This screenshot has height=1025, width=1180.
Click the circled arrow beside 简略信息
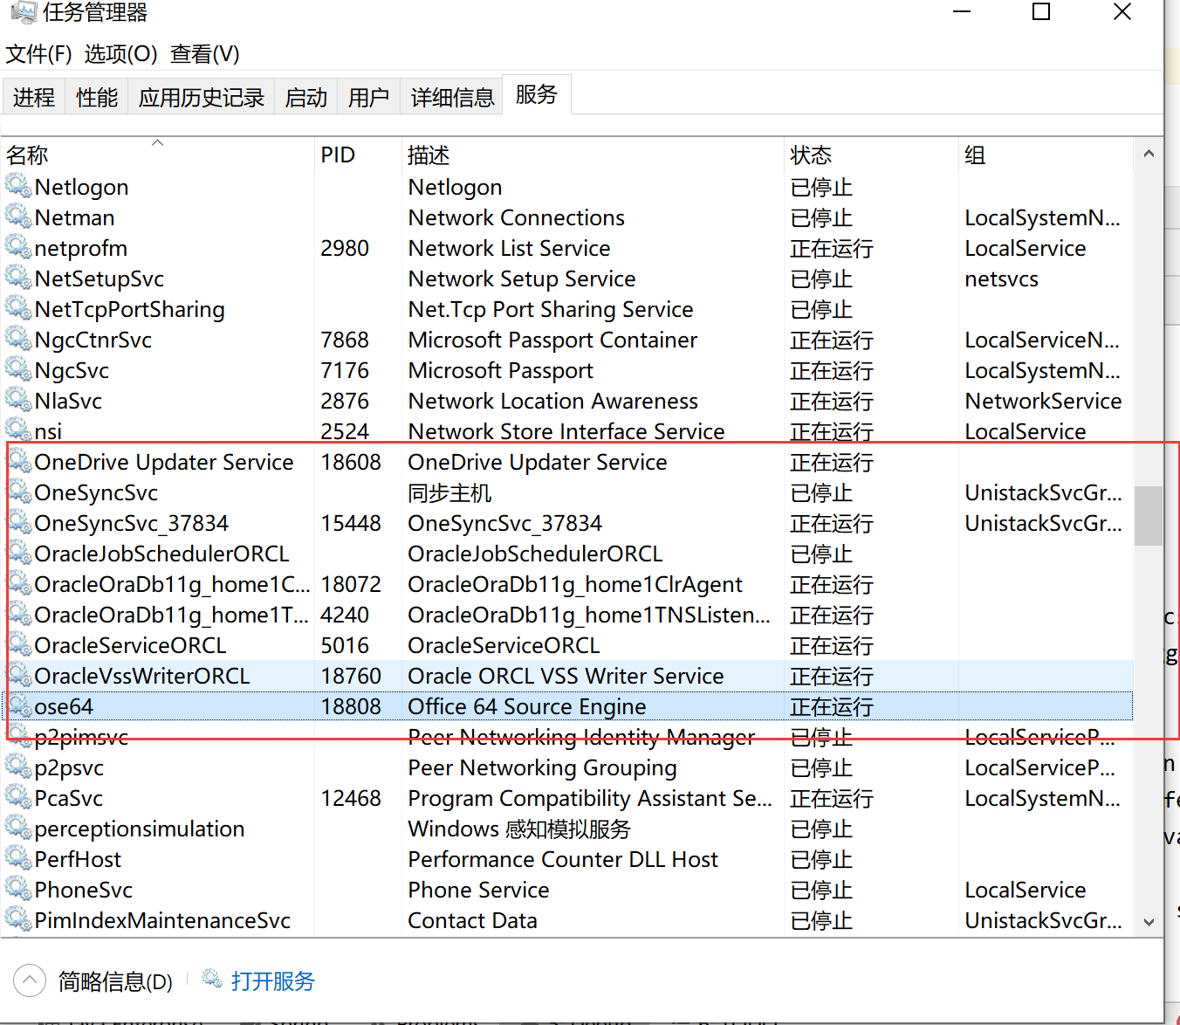29,980
